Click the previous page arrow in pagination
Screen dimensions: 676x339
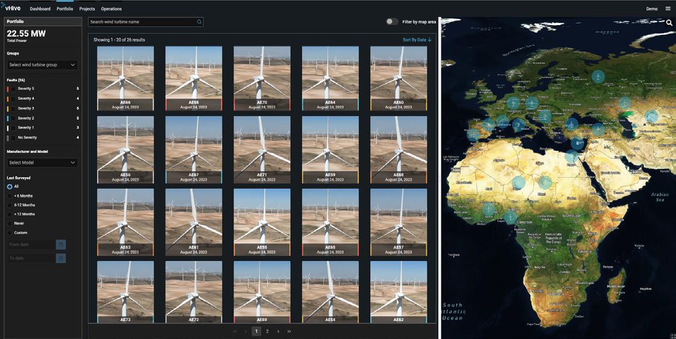(x=246, y=331)
